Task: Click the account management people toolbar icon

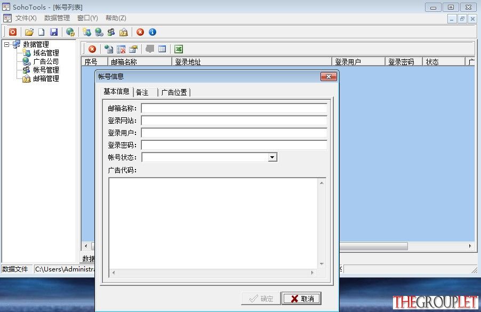Action: (111, 32)
